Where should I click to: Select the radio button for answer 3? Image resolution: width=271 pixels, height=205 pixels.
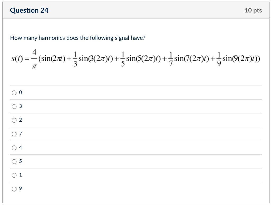pos(14,106)
